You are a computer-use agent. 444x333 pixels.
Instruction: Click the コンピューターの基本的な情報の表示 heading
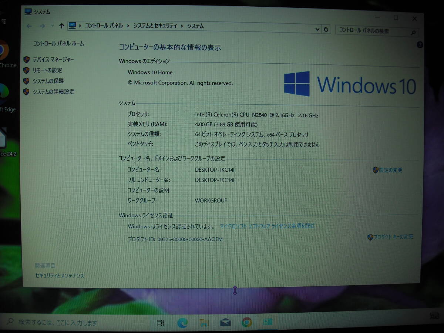pyautogui.click(x=170, y=47)
